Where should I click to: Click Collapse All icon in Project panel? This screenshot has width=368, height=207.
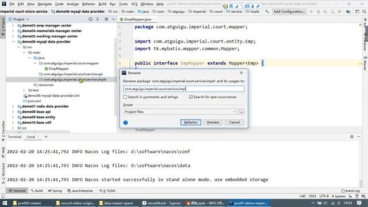[98, 19]
